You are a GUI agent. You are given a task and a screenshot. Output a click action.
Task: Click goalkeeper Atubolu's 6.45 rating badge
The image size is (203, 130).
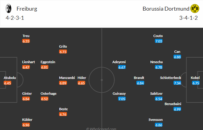(8, 83)
